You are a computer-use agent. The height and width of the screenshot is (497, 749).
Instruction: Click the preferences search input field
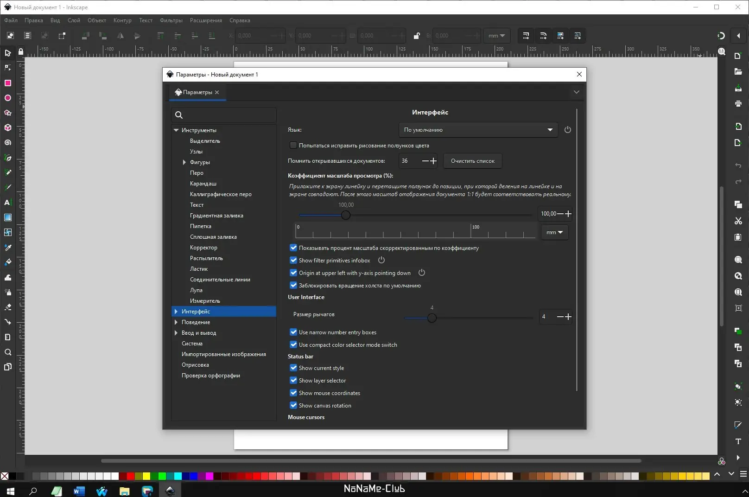tap(224, 115)
